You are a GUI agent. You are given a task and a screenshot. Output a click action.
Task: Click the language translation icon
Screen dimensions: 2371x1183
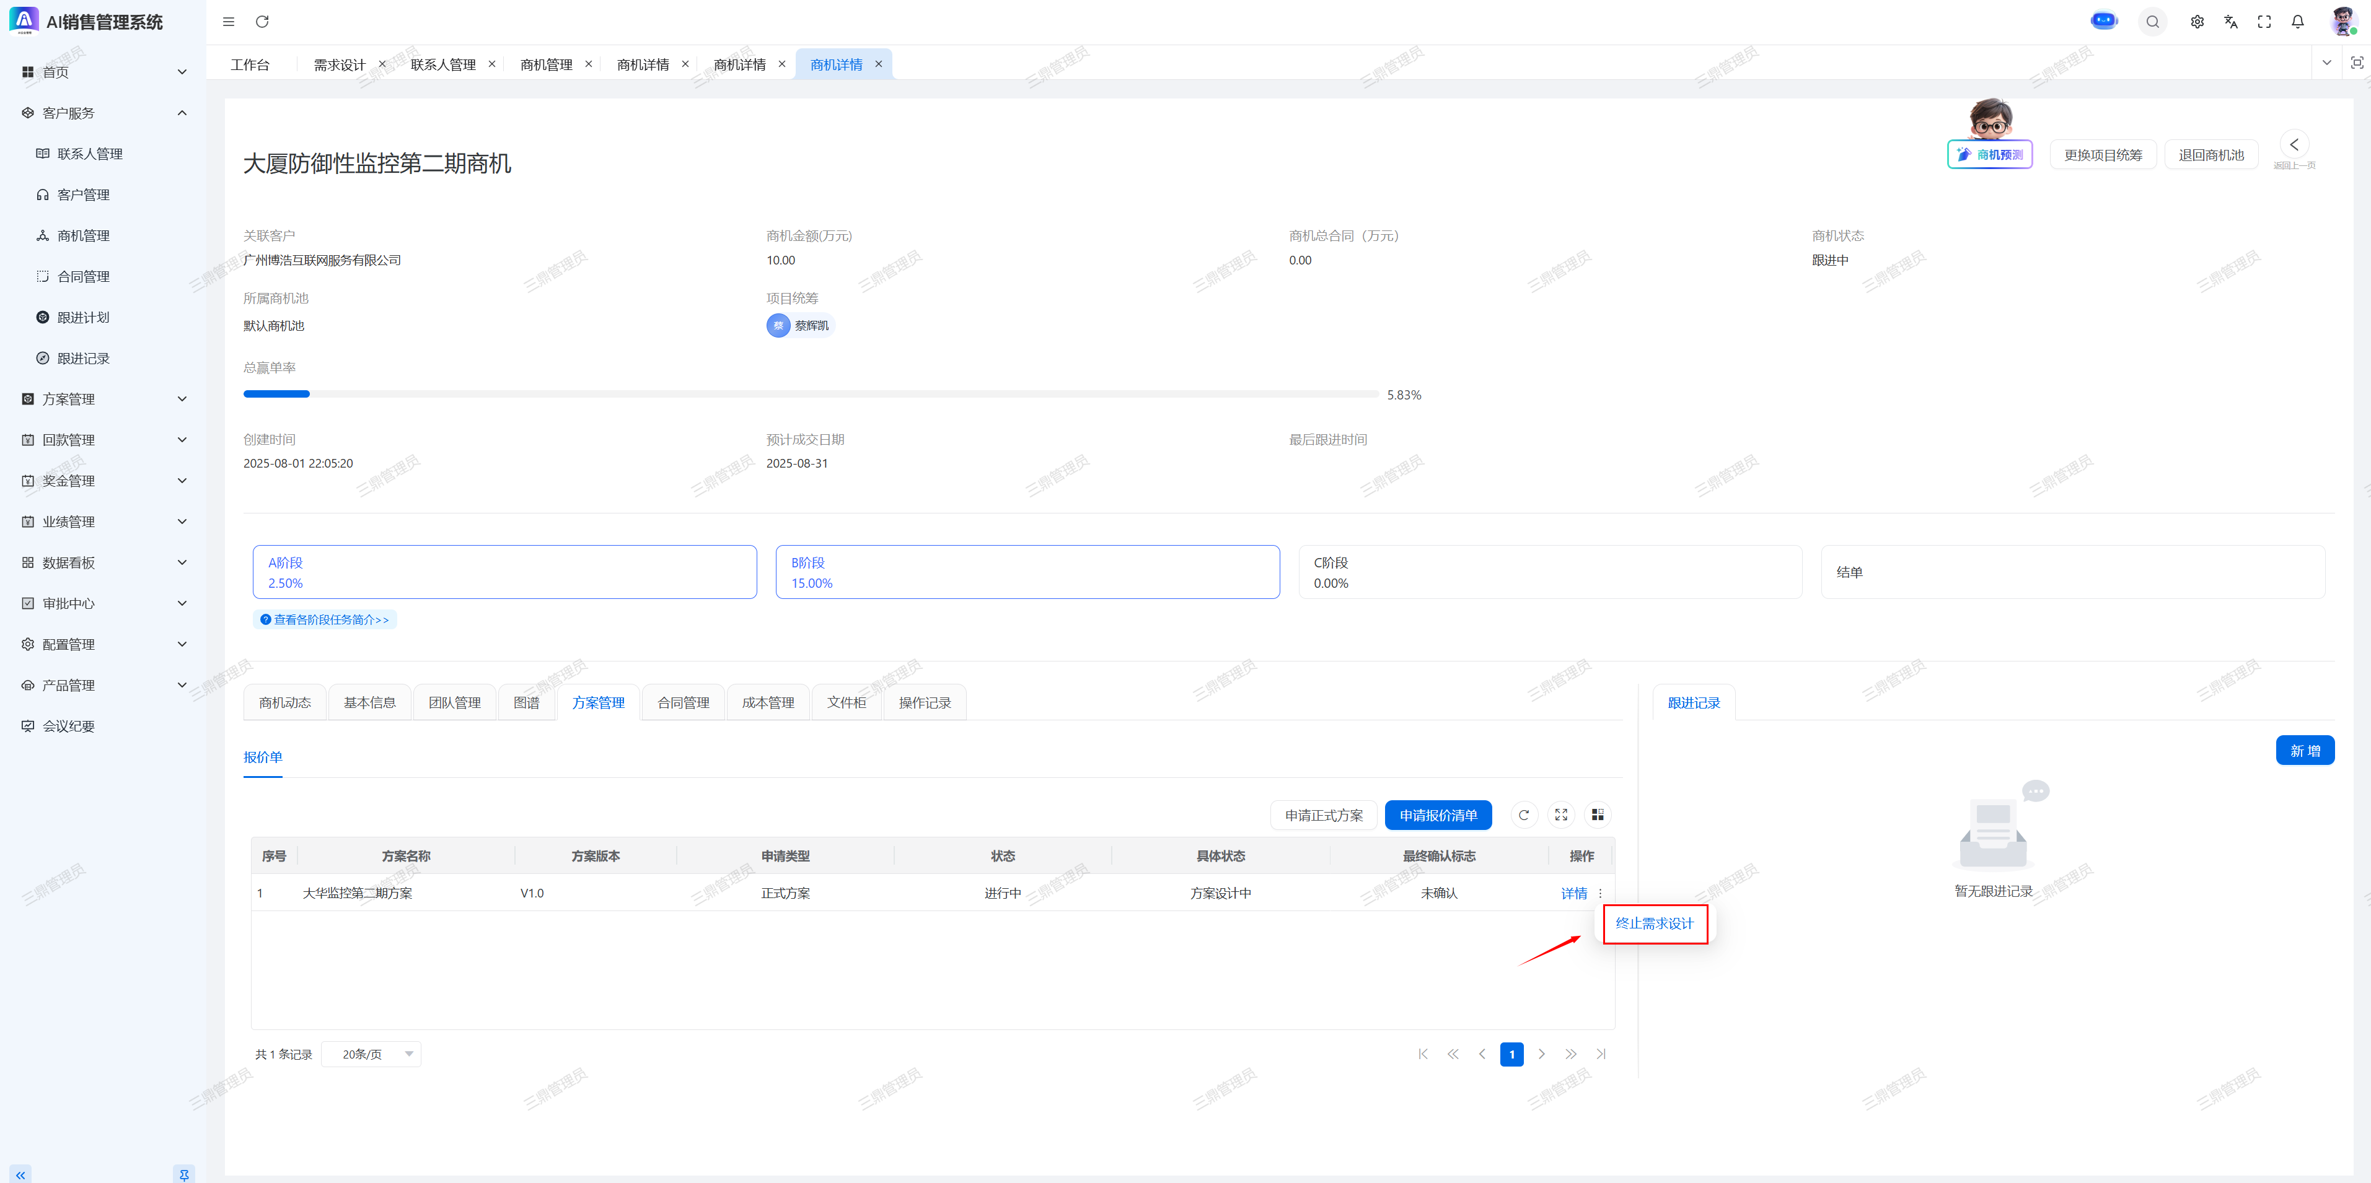(2230, 22)
